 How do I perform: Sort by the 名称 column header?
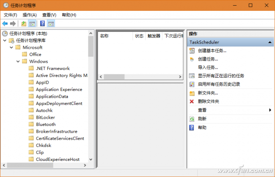pos(115,36)
